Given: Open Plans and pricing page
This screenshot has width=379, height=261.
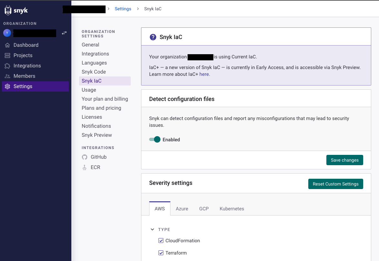Looking at the screenshot, I should 101,108.
